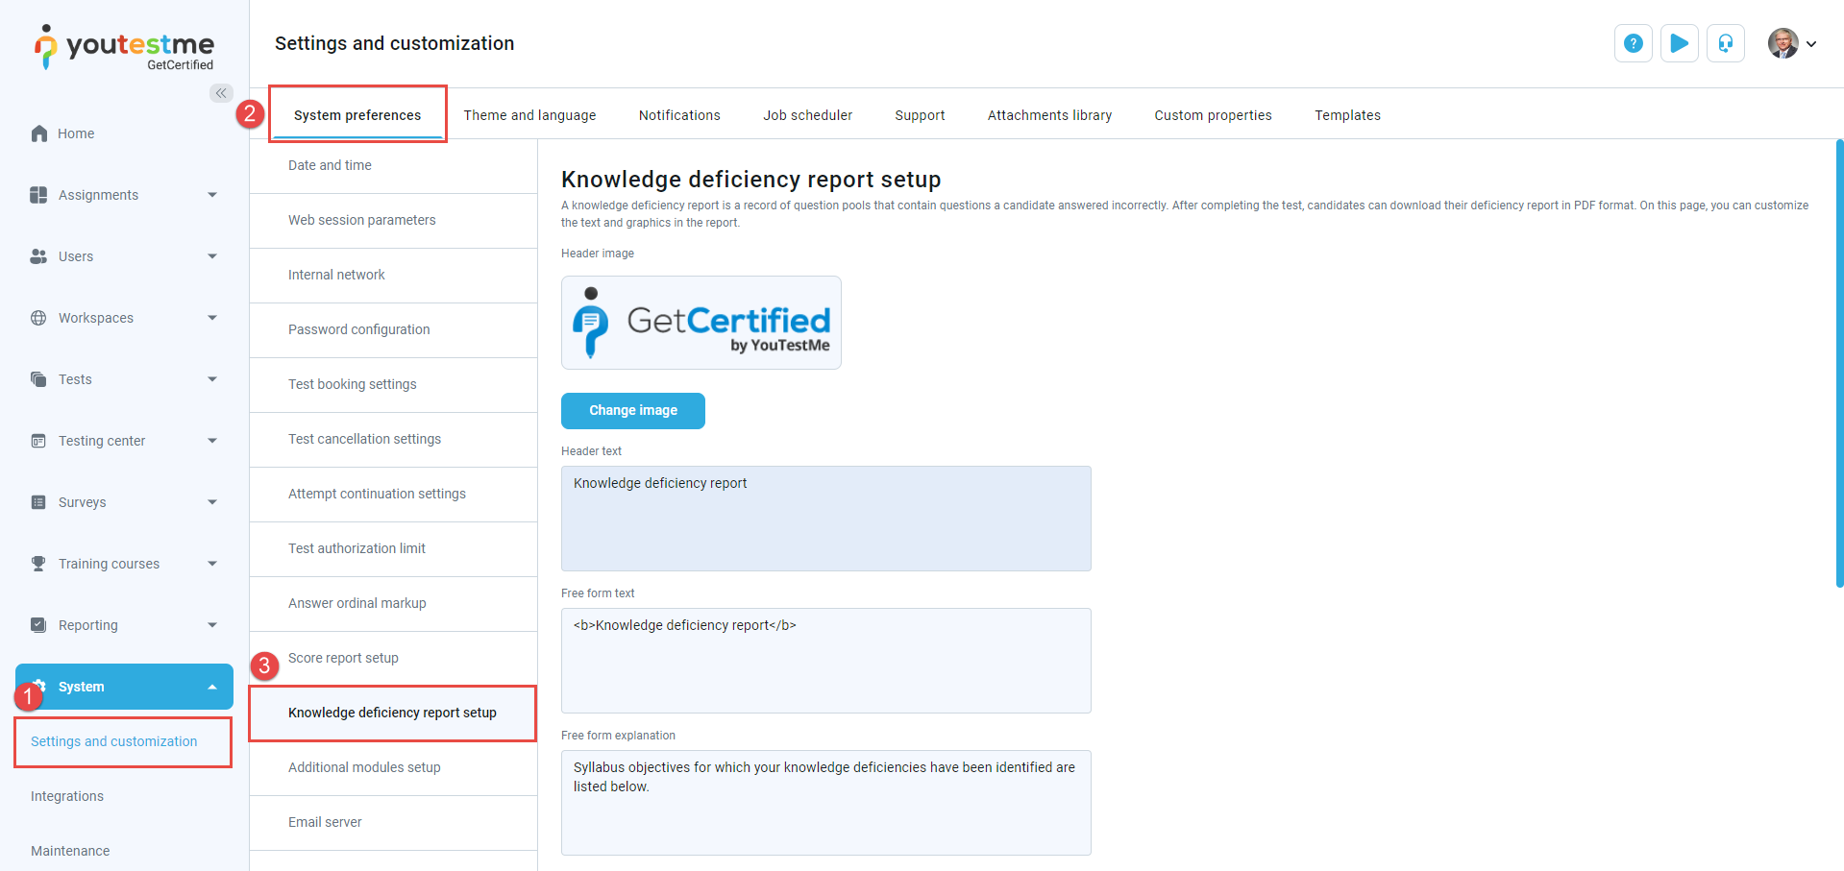
Task: Click the Surveys sidebar icon
Action: pyautogui.click(x=38, y=501)
